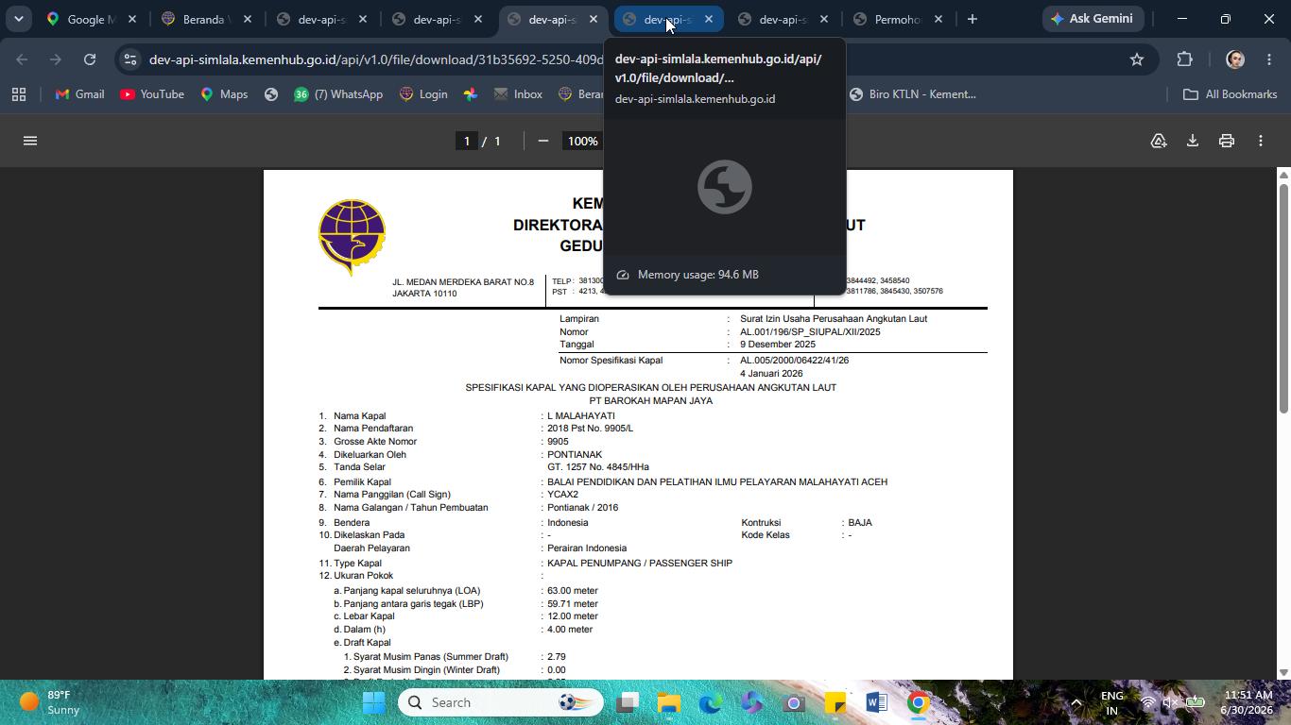
Task: Click the text "KAPAL PENUMPANG / PASSENGER SHIP"
Action: 640,564
